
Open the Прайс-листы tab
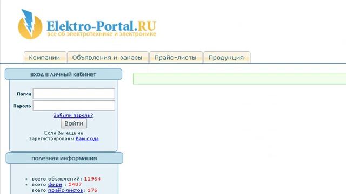[x=176, y=57]
